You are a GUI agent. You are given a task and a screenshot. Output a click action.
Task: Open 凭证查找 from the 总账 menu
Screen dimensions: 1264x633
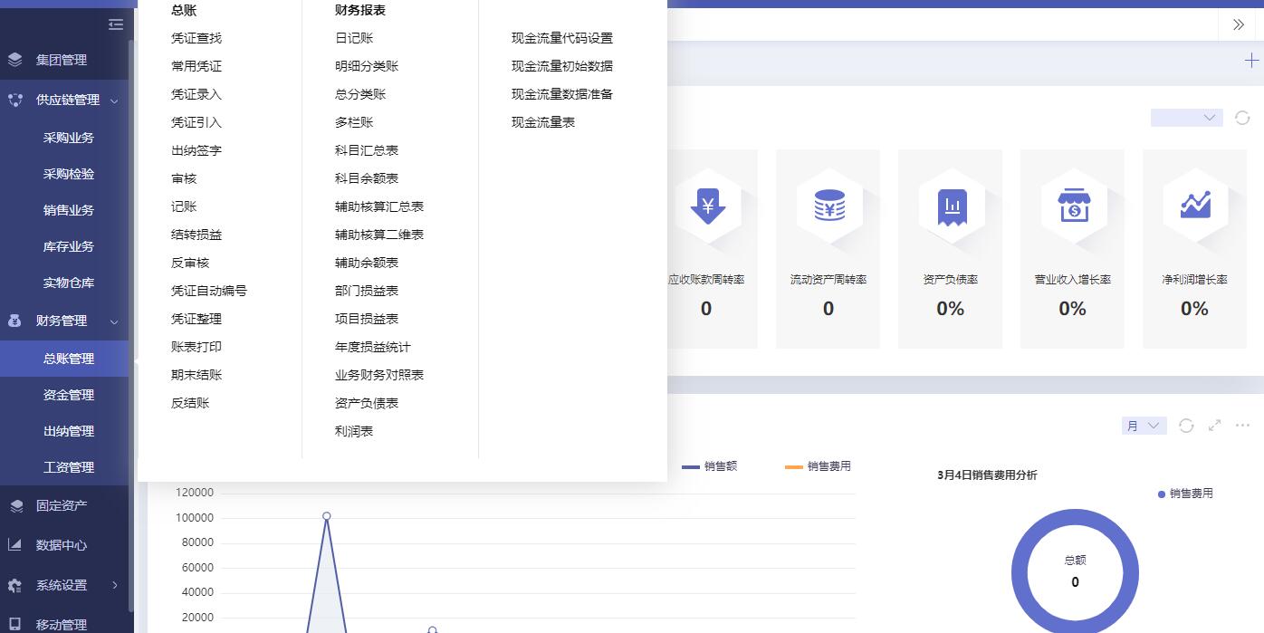pyautogui.click(x=196, y=38)
